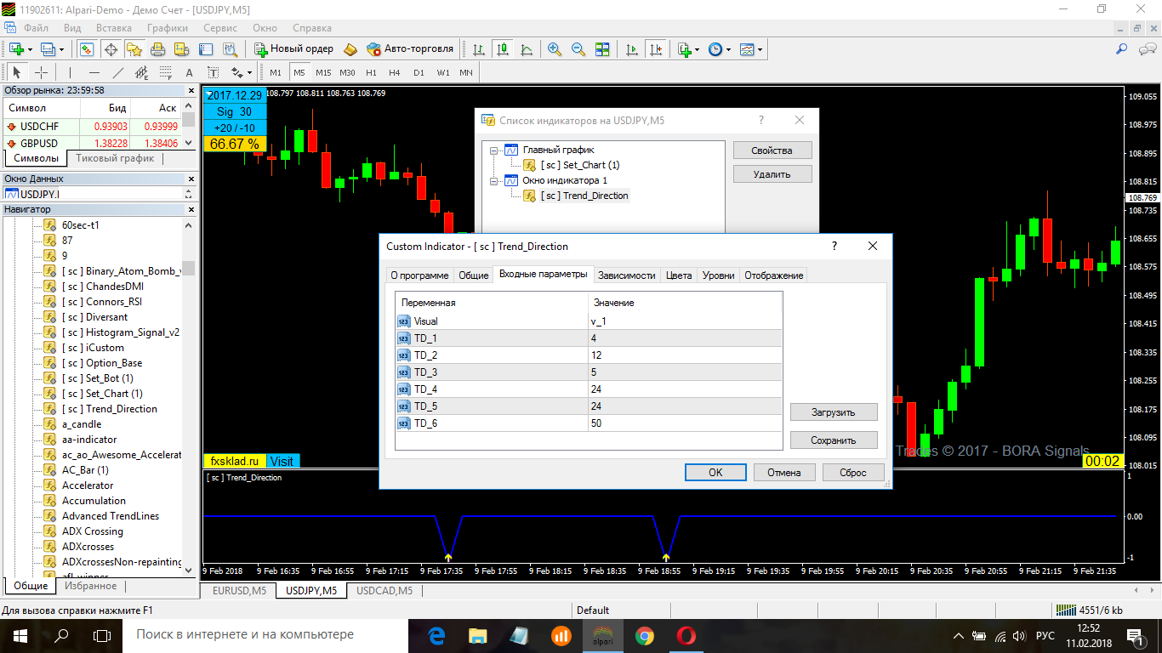The height and width of the screenshot is (653, 1162).
Task: Zoom in on the chart
Action: pos(555,49)
